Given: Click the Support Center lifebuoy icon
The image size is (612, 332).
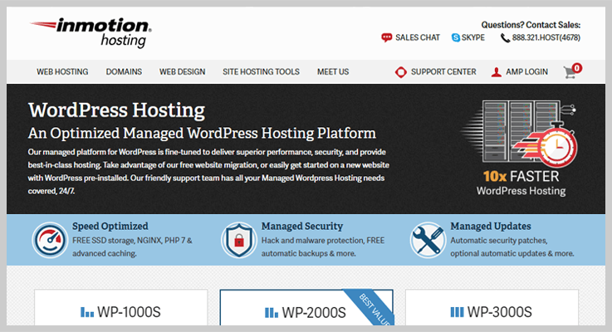Looking at the screenshot, I should tap(401, 72).
